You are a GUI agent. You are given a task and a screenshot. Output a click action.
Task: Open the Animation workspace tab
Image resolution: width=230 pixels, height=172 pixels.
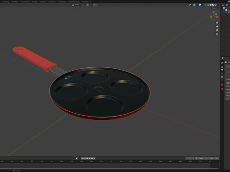coord(43,2)
